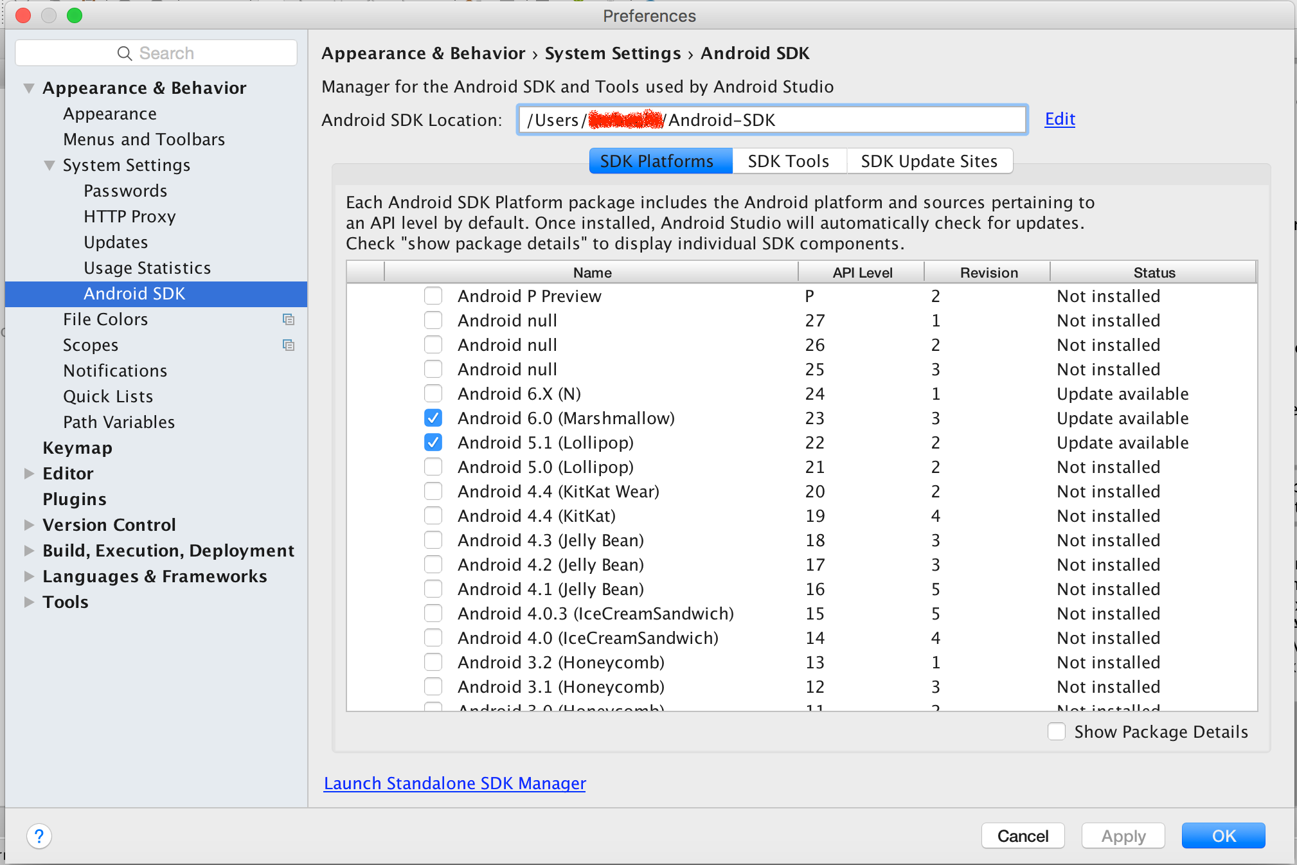
Task: Click the search magnifier icon
Action: pos(124,53)
